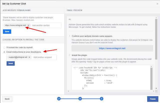Click the code snippet scrollbar up arrow
Viewport: 160px width, 103px height.
pos(151,67)
